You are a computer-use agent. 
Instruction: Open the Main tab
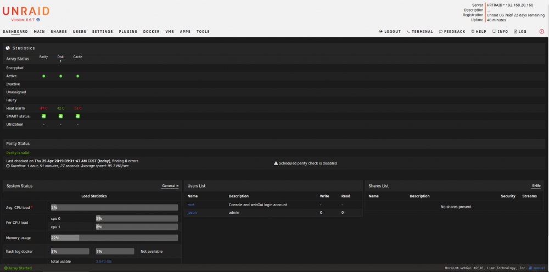click(39, 31)
